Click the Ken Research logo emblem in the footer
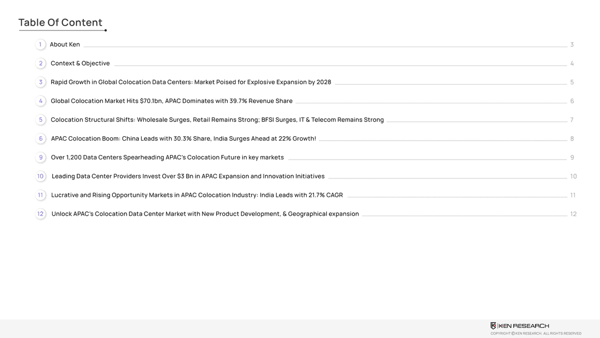This screenshot has width=600, height=338. 493,326
